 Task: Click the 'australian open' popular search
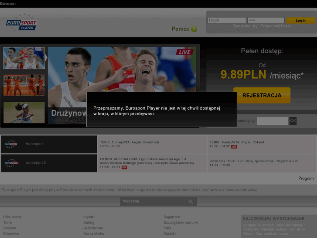tap(276, 234)
